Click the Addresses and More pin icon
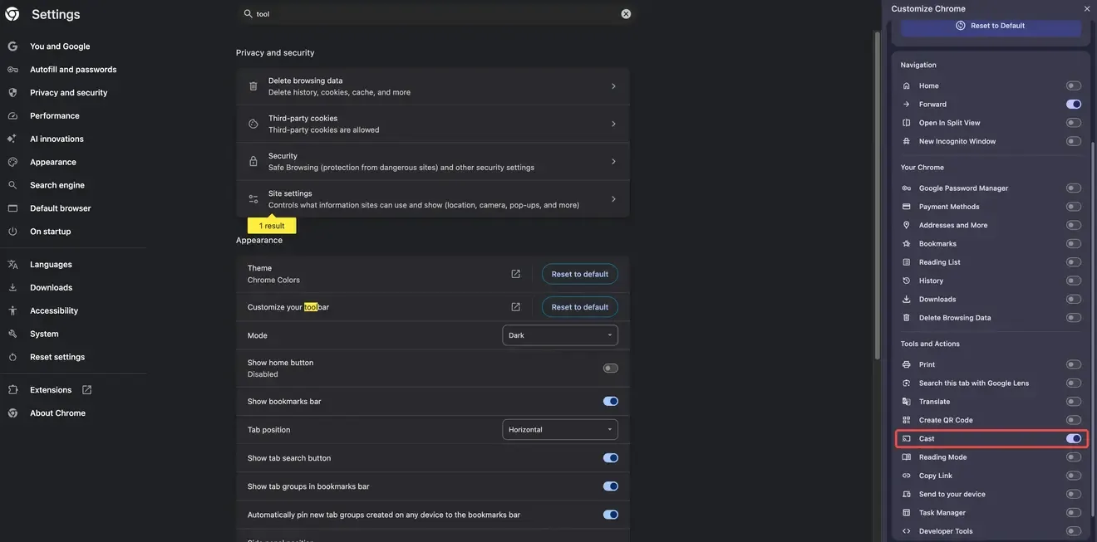The width and height of the screenshot is (1097, 542). point(907,225)
